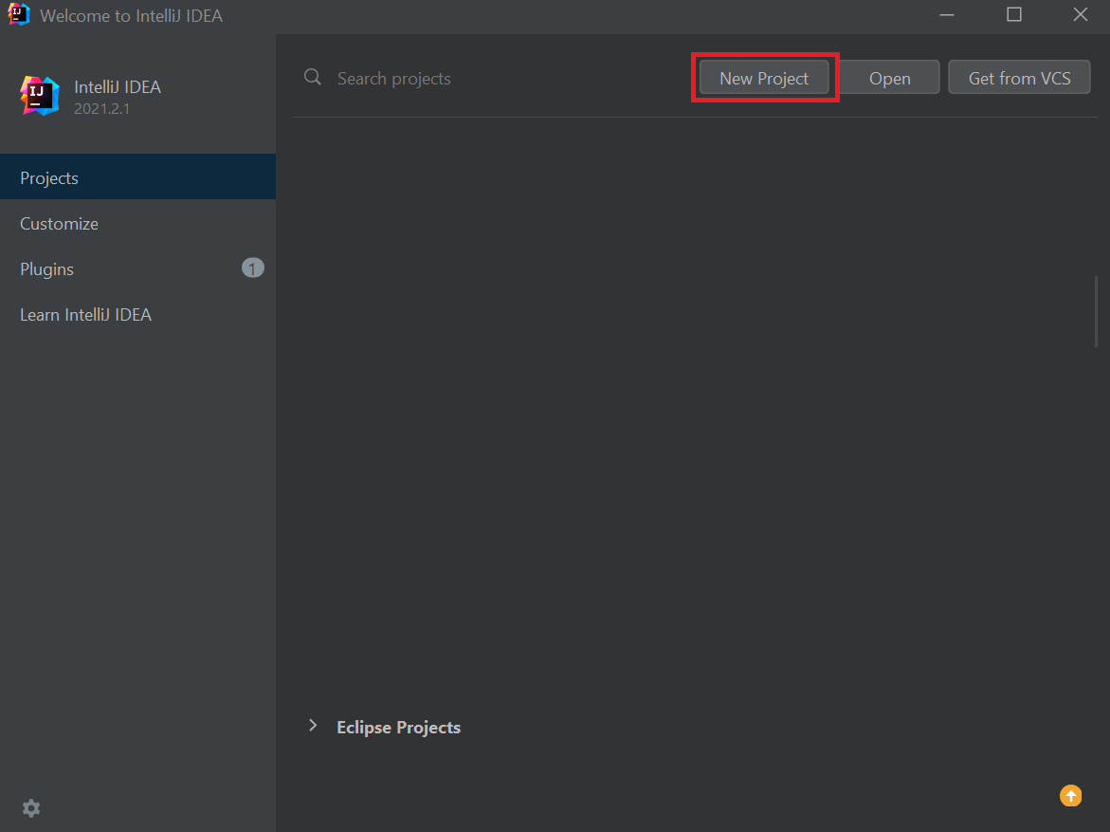
Task: Click the IntelliJ IDEA logo in sidebar
Action: (x=40, y=96)
